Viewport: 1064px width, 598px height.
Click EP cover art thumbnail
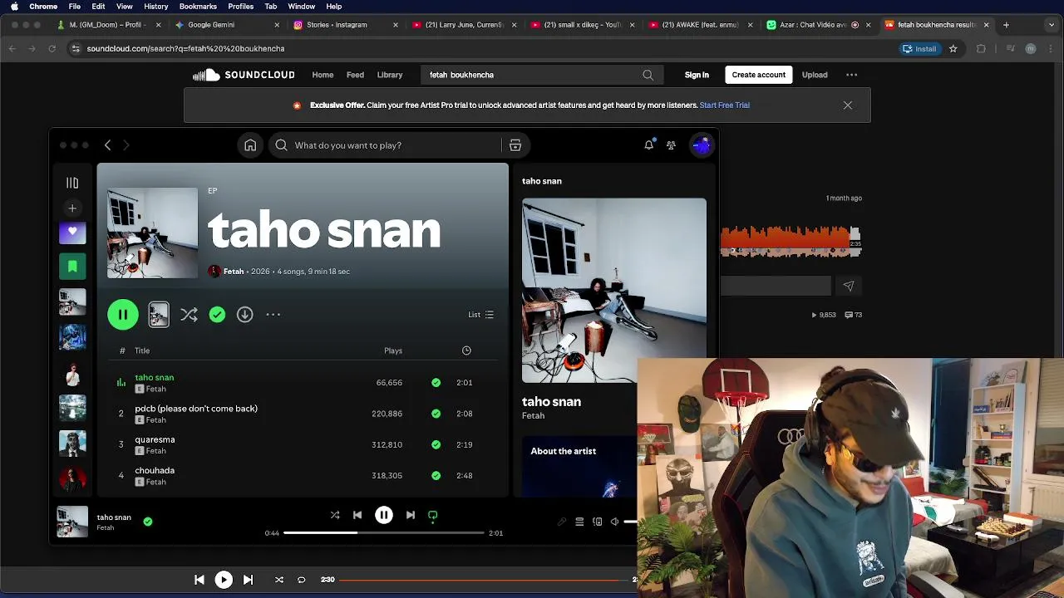[152, 233]
